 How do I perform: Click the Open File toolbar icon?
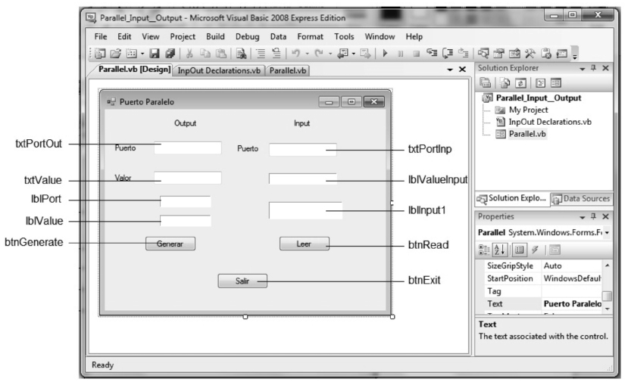[114, 53]
